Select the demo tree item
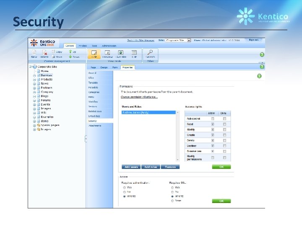Screen dimensions: 302x226 click(44, 121)
